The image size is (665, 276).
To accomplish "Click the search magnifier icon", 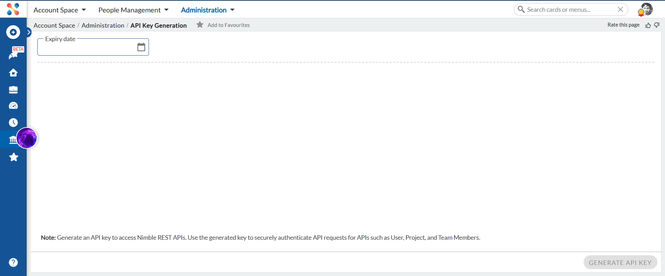I will [521, 9].
